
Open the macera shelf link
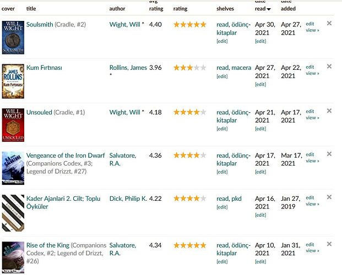pos(242,68)
